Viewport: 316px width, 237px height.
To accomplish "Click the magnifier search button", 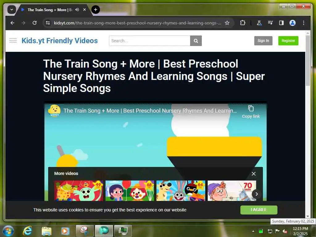I will (x=196, y=41).
